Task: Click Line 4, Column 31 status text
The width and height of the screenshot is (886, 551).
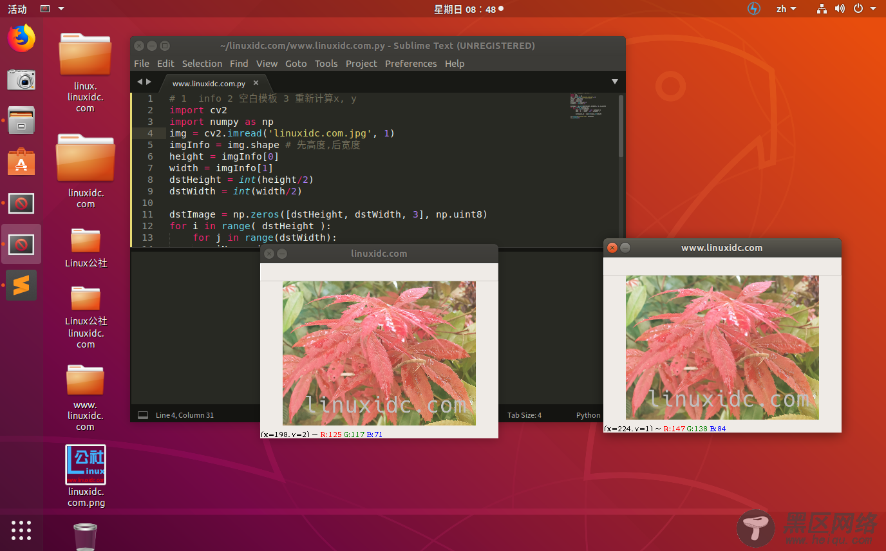Action: tap(185, 415)
